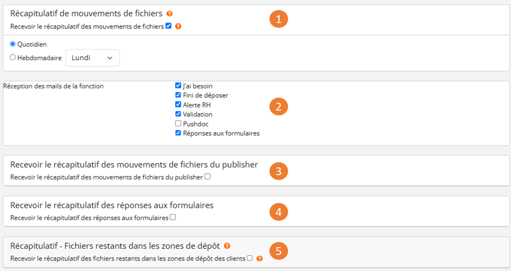Disable 'Recevoir le récapitulatif des mouvements de fichiers'
Screen dimensions: 511x271
pos(168,26)
